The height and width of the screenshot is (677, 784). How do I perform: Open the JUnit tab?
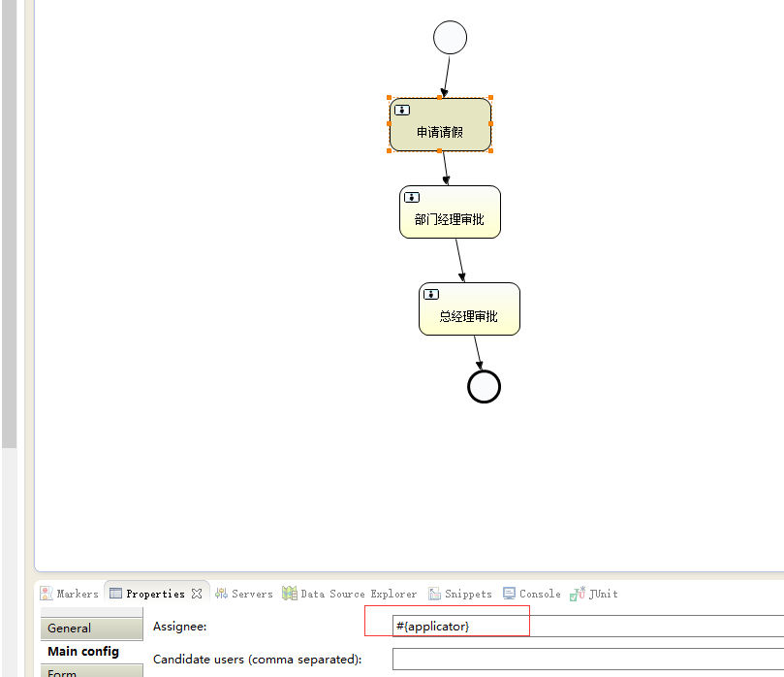tap(594, 594)
